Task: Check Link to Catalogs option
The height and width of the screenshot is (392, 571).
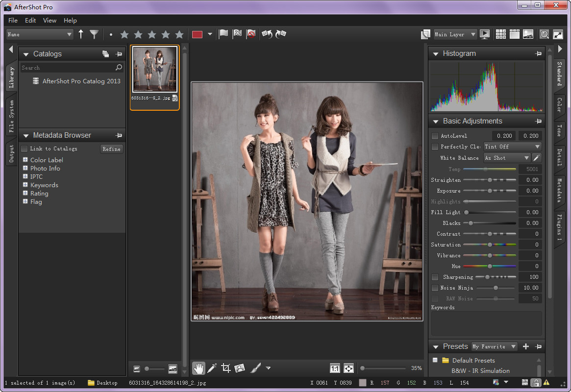Action: pyautogui.click(x=25, y=148)
